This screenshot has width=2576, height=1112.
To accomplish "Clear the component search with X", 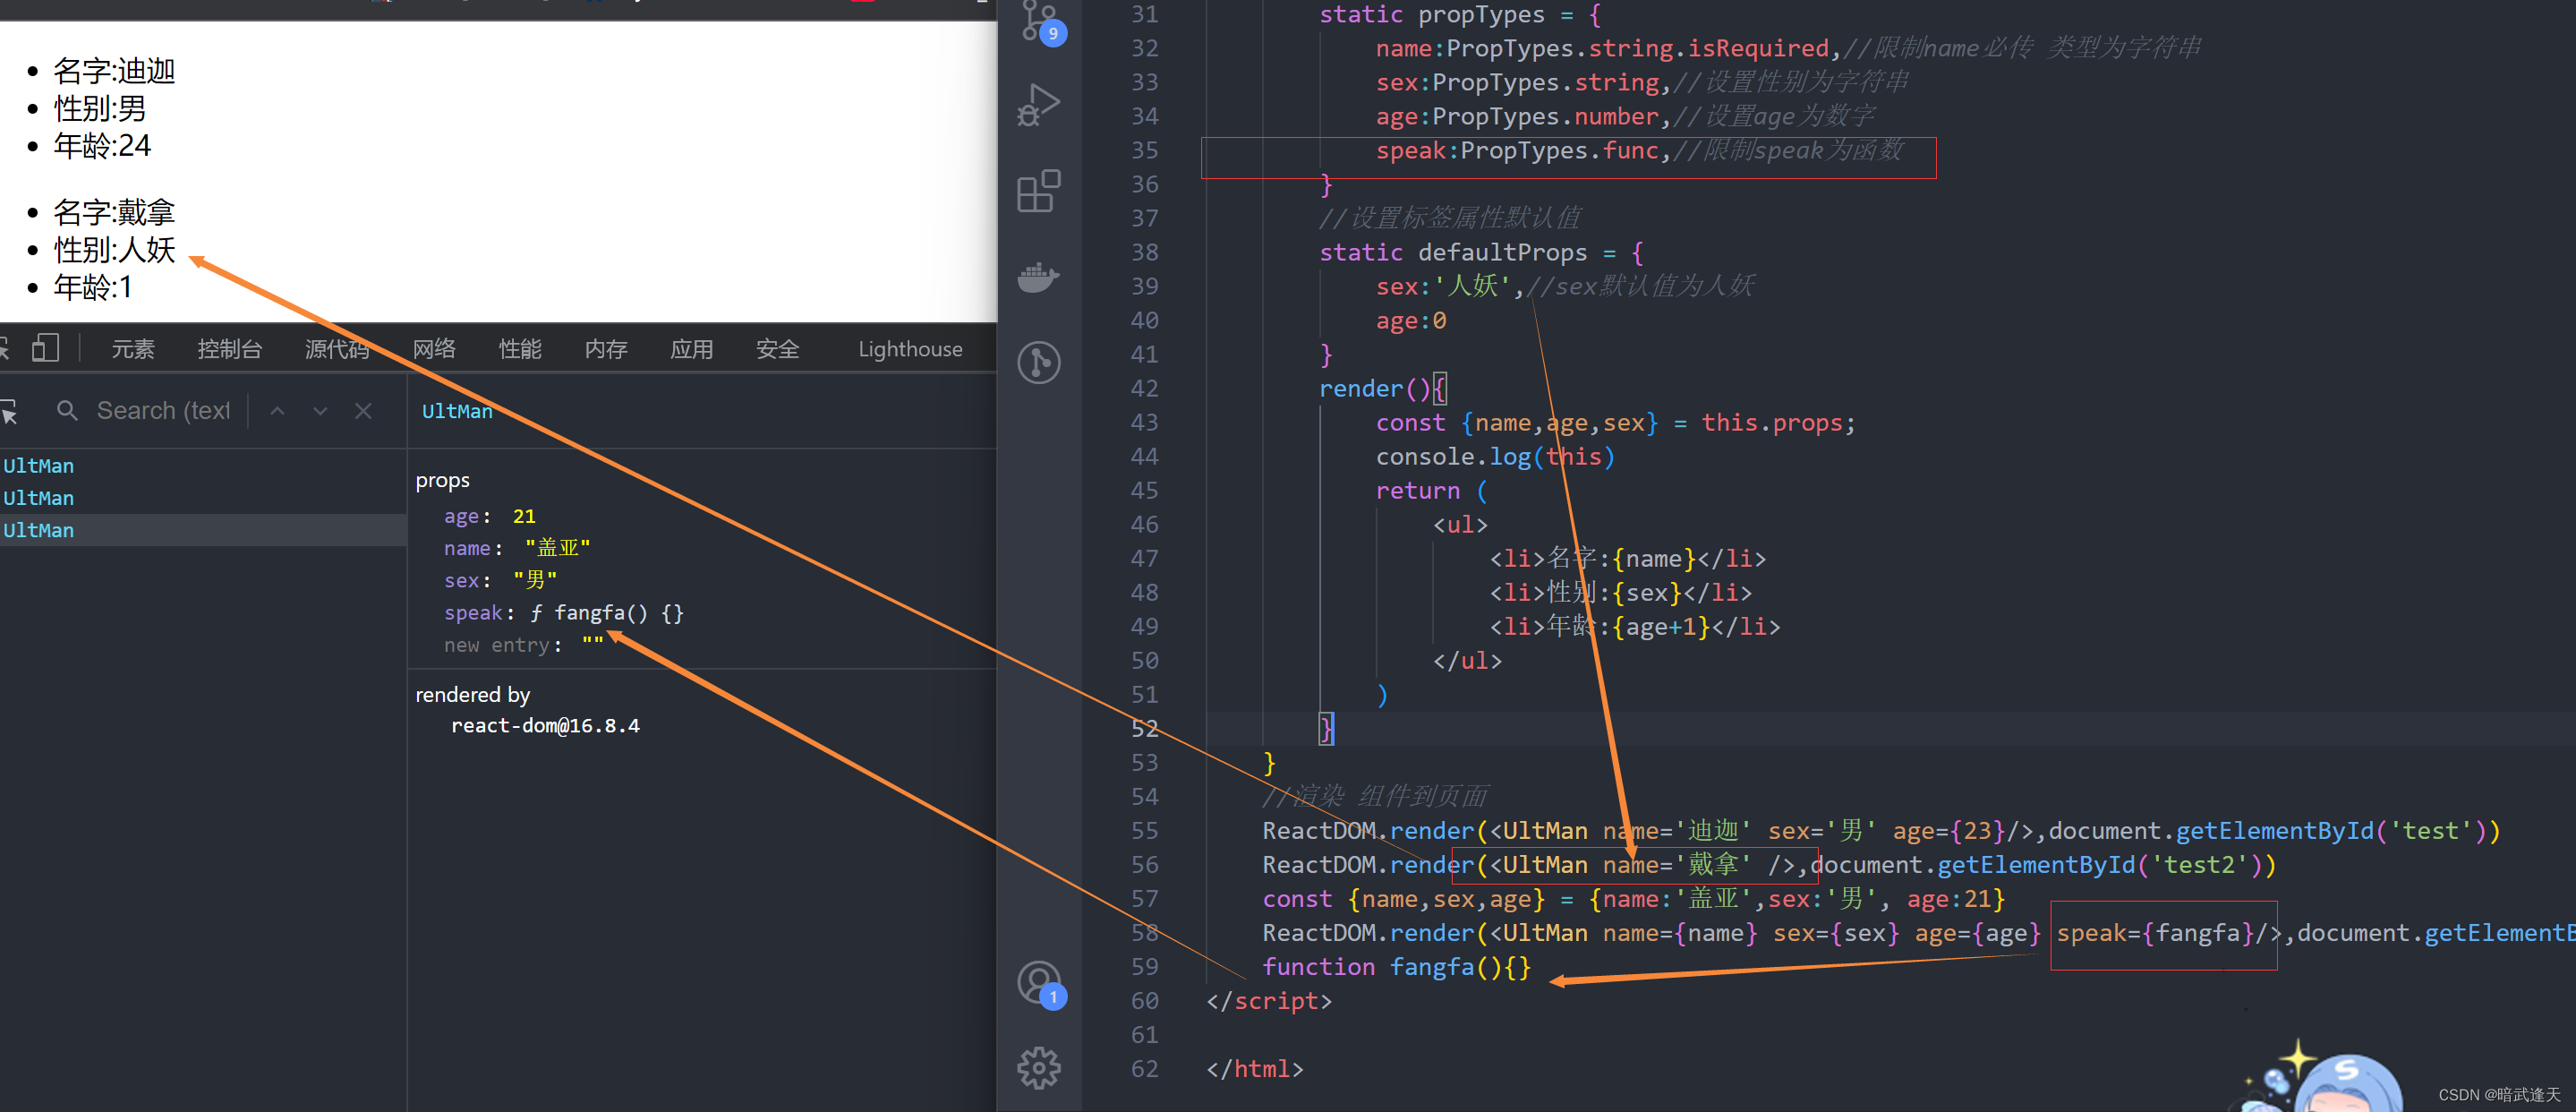I will pos(363,411).
